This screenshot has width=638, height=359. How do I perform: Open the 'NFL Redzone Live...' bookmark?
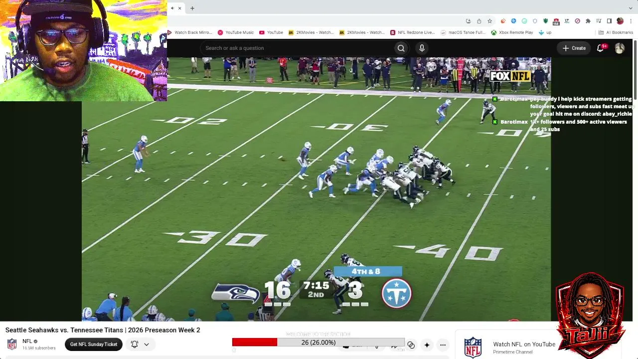click(x=413, y=32)
